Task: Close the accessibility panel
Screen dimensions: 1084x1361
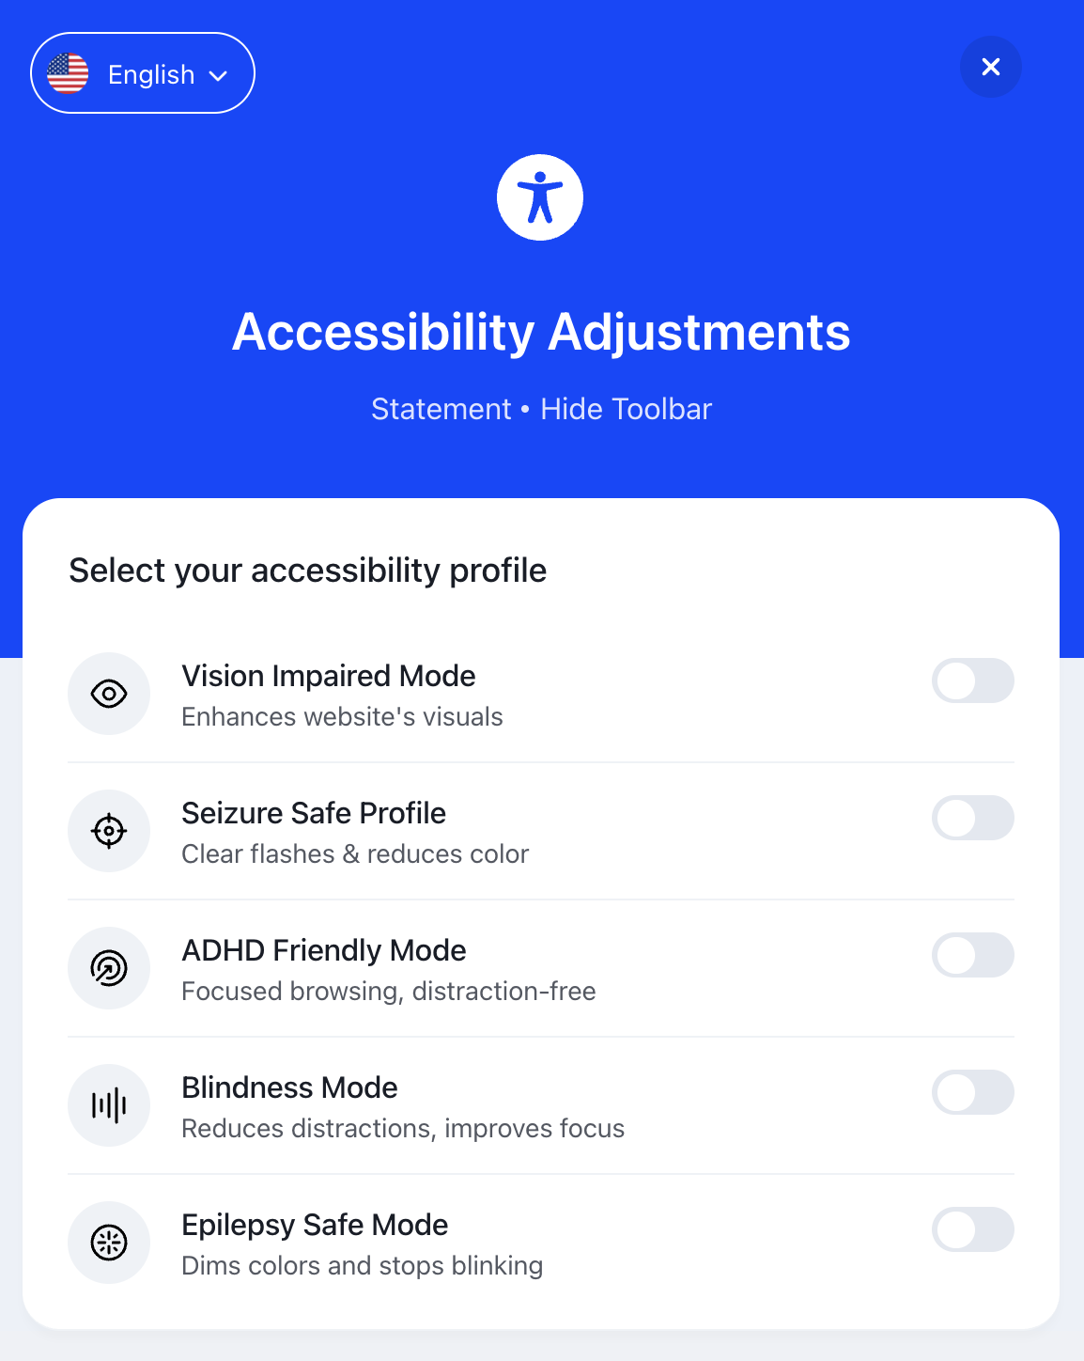Action: click(990, 67)
